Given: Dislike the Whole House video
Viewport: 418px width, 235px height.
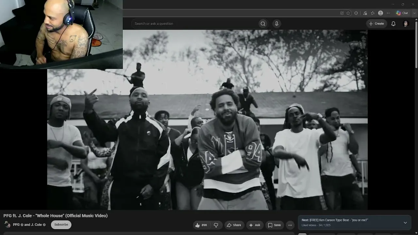Looking at the screenshot, I should pos(216,225).
